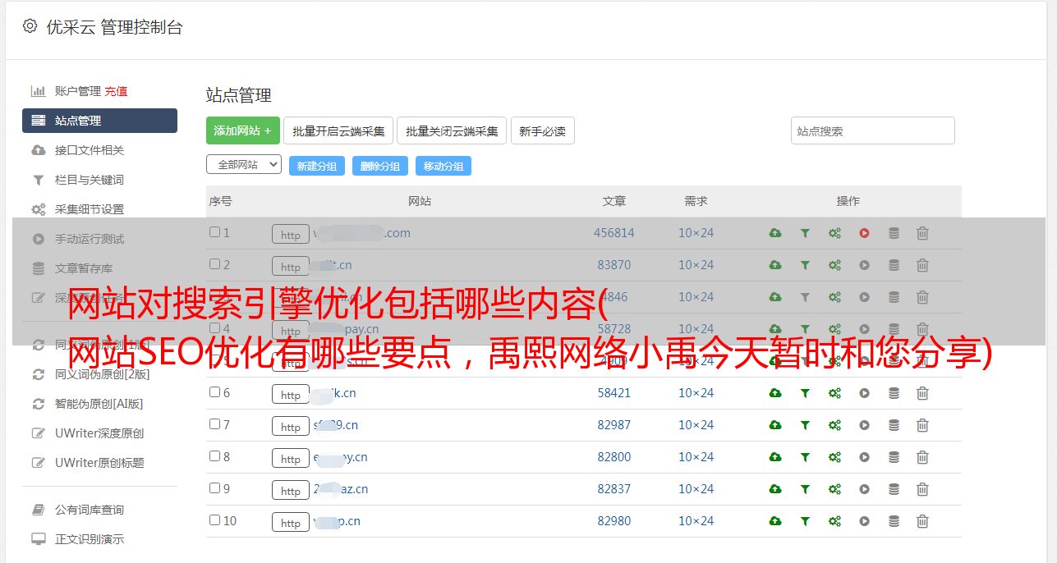1057x563 pixels.
Task: Click the red run-test play icon in row 1
Action: pos(864,233)
